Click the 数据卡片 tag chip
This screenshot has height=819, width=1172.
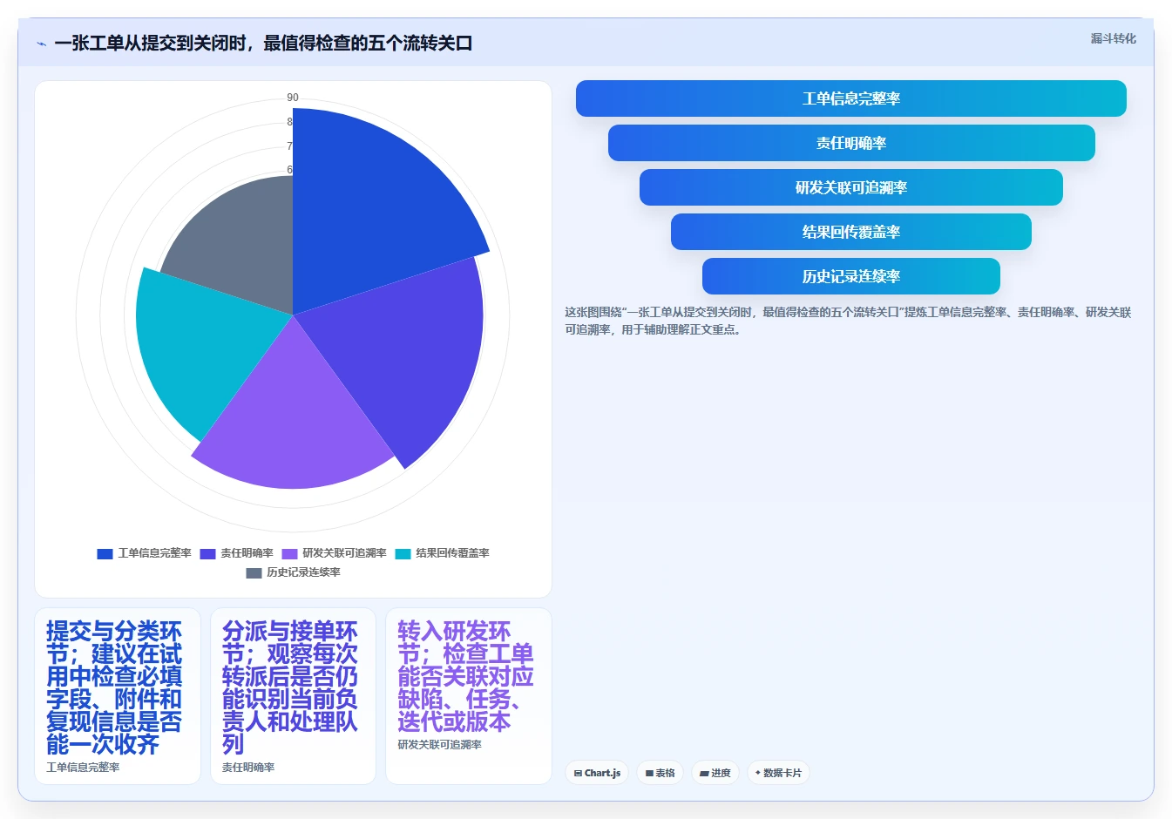778,773
